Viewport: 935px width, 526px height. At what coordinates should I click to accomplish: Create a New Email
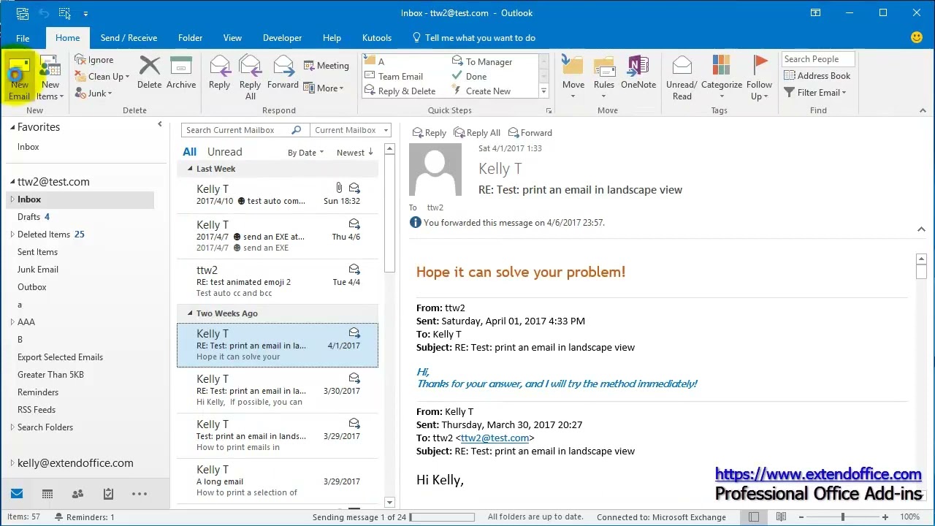coord(20,78)
